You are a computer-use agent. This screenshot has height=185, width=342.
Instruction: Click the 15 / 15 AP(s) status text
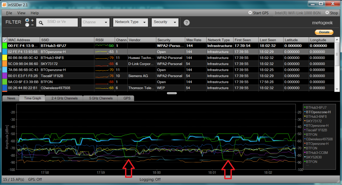point(13,179)
